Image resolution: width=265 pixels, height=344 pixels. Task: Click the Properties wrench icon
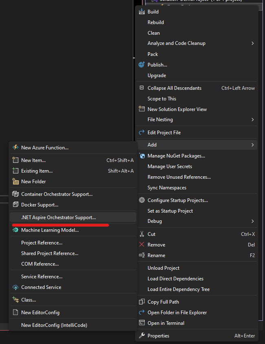(x=141, y=336)
